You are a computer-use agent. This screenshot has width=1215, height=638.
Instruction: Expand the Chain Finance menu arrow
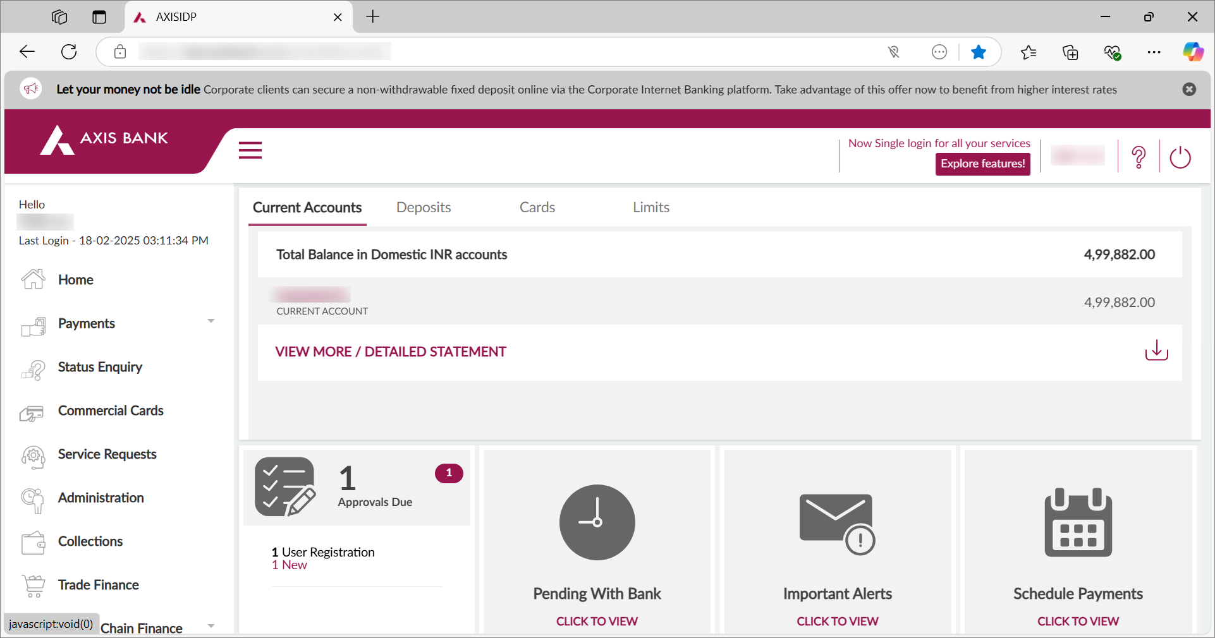[x=211, y=626]
